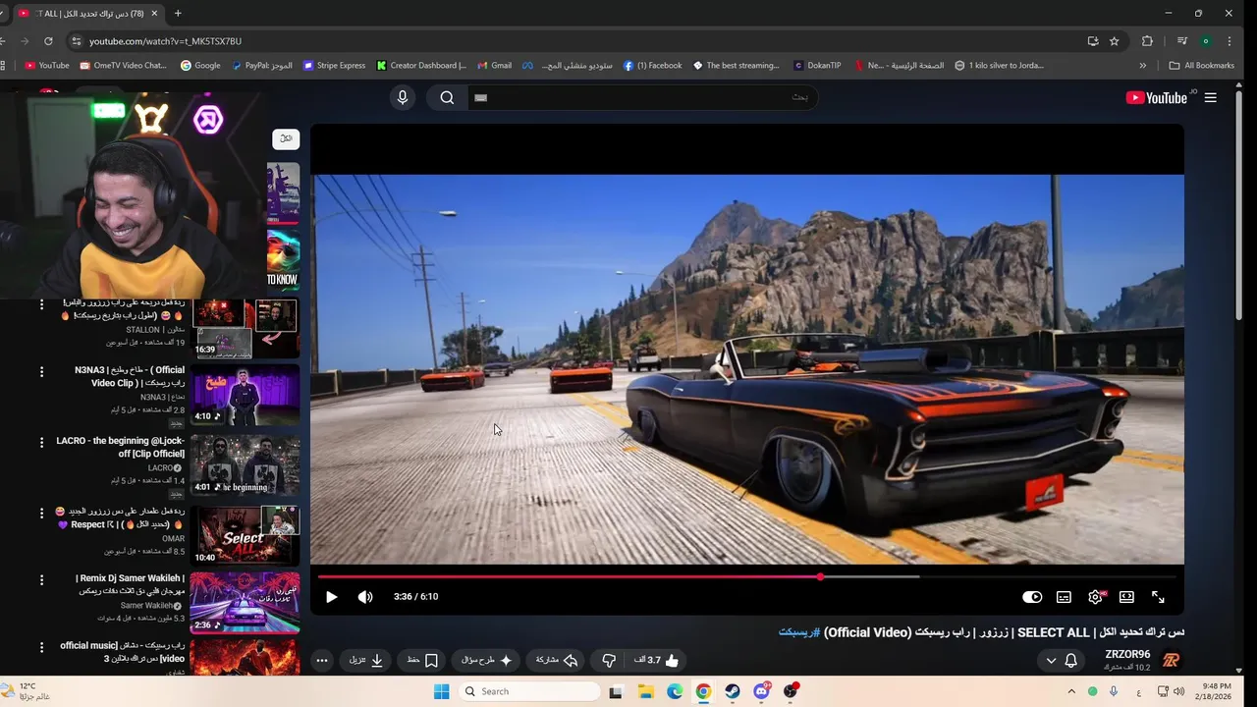
Task: Toggle the autoplay switch in player
Action: pos(1032,597)
